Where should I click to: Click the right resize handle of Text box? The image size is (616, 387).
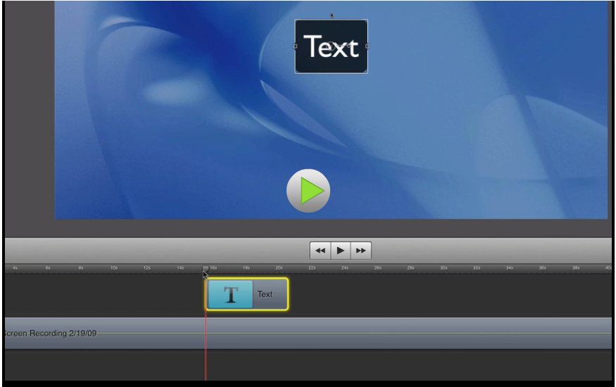pos(367,46)
